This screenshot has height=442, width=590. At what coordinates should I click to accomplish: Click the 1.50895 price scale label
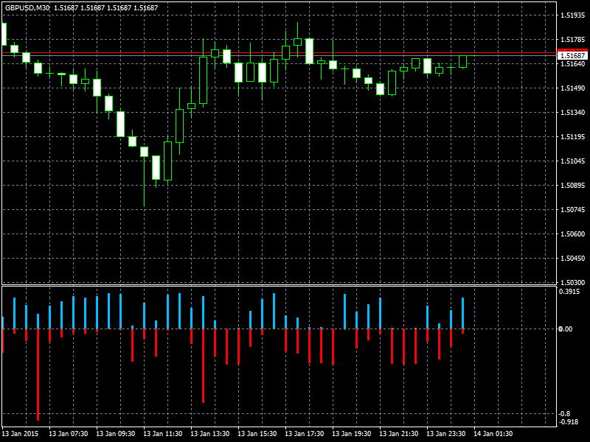tap(572, 185)
